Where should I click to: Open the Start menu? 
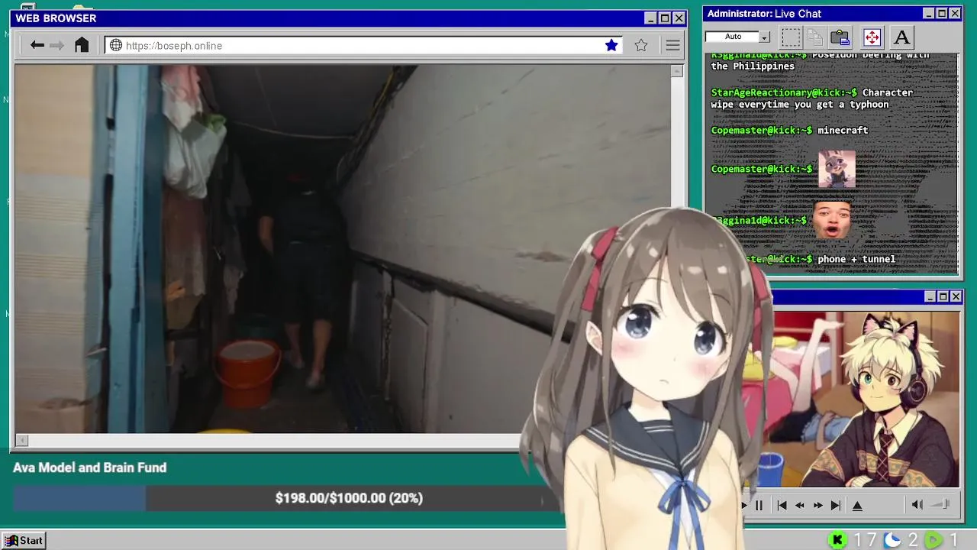point(24,540)
